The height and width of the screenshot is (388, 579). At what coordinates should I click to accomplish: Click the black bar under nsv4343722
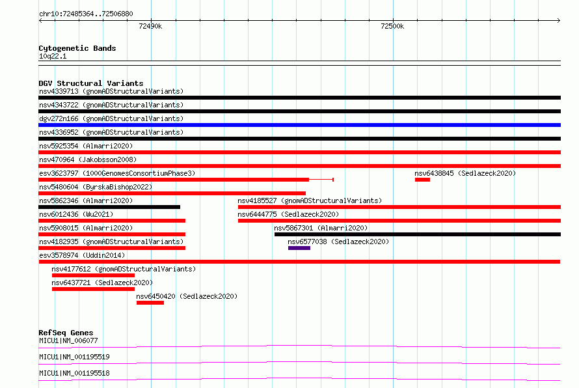tap(299, 111)
